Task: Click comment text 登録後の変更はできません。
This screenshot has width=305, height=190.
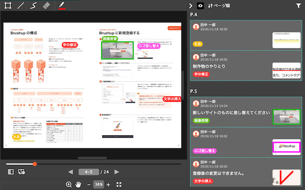Action: (219, 173)
